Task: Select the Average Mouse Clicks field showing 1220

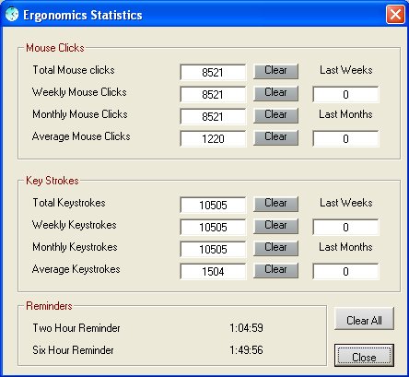Action: [x=213, y=138]
